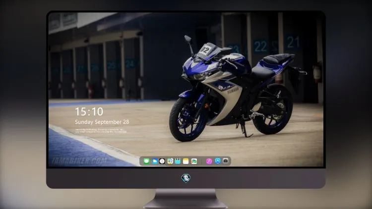Viewport: 372px width, 209px height.
Task: Click the YAMAHA logo on bike fairing
Action: coord(233,90)
